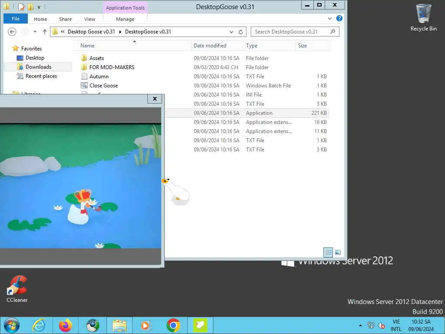Go up one folder level
This screenshot has height=334, width=445.
[x=45, y=32]
